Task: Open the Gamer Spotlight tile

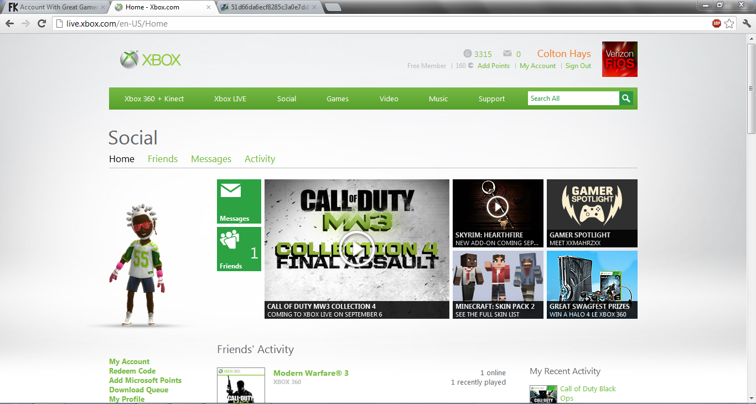Action: tap(592, 213)
